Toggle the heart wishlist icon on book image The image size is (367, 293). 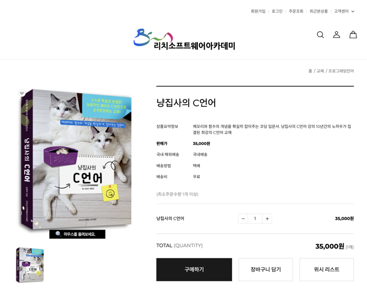(x=22, y=93)
